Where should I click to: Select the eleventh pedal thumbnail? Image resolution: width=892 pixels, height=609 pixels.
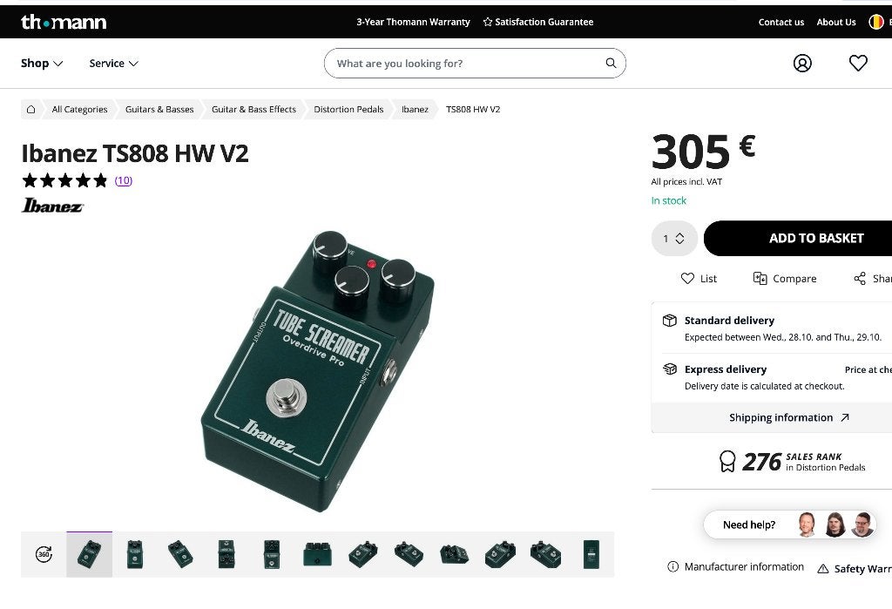pos(545,554)
